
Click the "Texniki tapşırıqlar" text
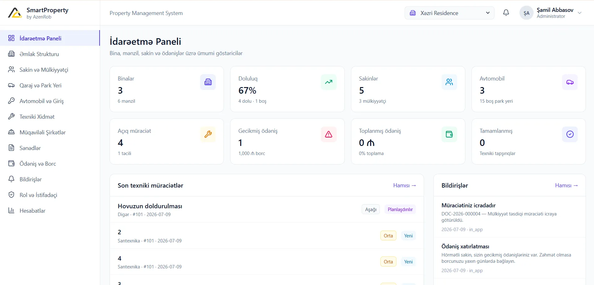coord(497,153)
